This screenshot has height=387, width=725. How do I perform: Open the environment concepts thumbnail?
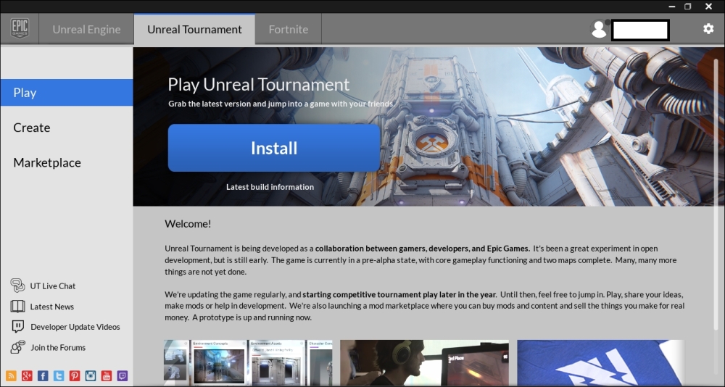(248, 363)
